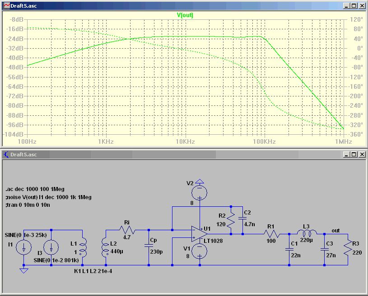Click the I1 current source symbol

pos(23,247)
